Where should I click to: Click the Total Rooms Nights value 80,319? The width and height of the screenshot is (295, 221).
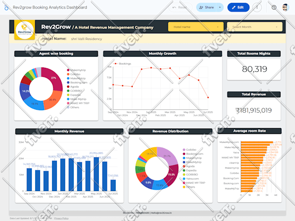(255, 69)
